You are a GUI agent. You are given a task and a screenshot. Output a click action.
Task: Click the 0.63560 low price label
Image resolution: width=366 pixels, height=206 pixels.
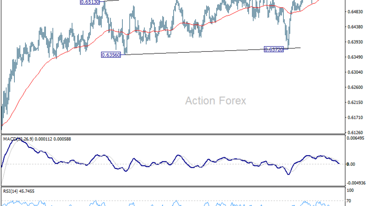[x=111, y=55]
